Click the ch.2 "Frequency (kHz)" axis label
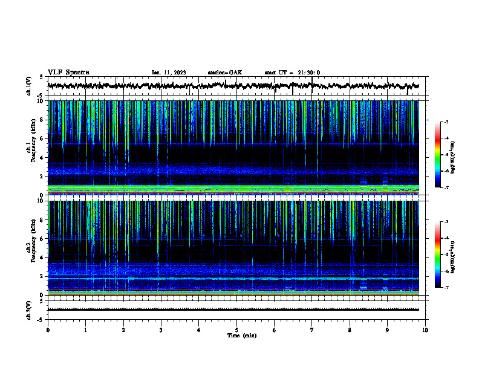Viewport: 479px width, 370px height. pyautogui.click(x=34, y=241)
